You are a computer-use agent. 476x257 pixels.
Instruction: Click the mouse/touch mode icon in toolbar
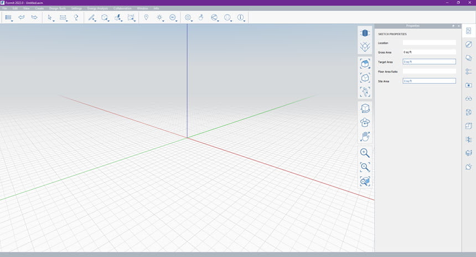pos(201,17)
